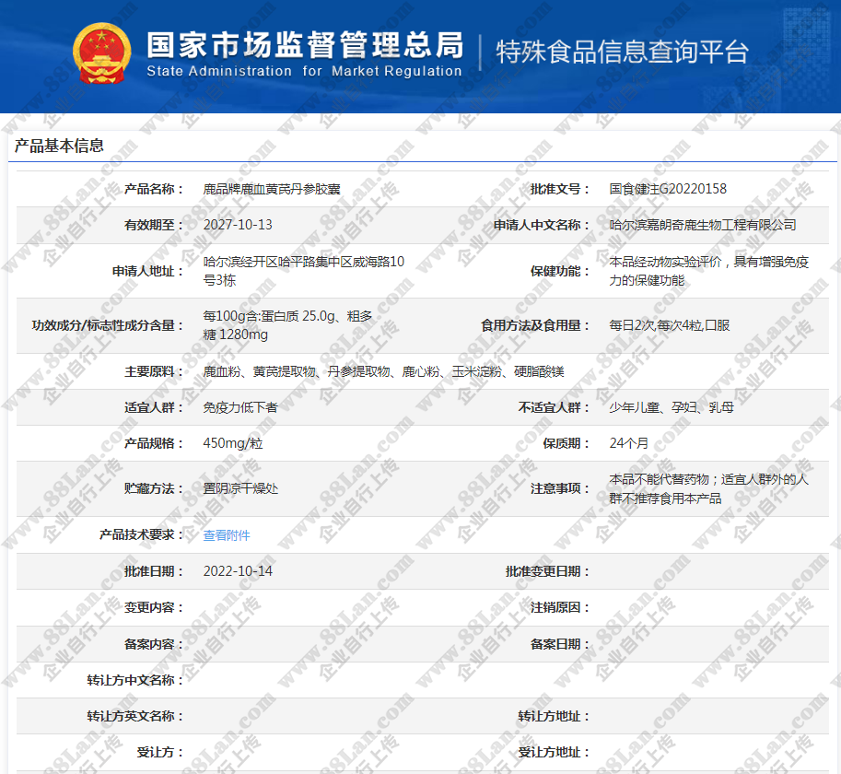Click the 申请人中文名称 label
Image resolution: width=841 pixels, height=774 pixels.
pos(542,225)
